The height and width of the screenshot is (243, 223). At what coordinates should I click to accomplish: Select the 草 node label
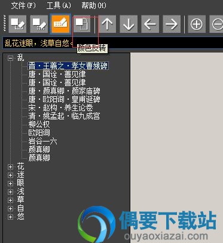[20, 200]
